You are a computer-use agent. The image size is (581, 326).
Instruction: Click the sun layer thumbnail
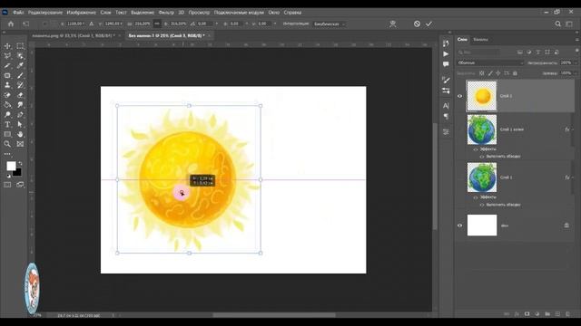coord(482,96)
